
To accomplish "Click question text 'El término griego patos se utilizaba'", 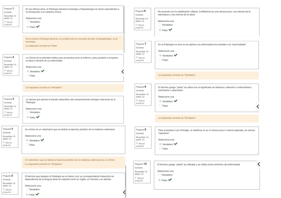I will 198,164.
